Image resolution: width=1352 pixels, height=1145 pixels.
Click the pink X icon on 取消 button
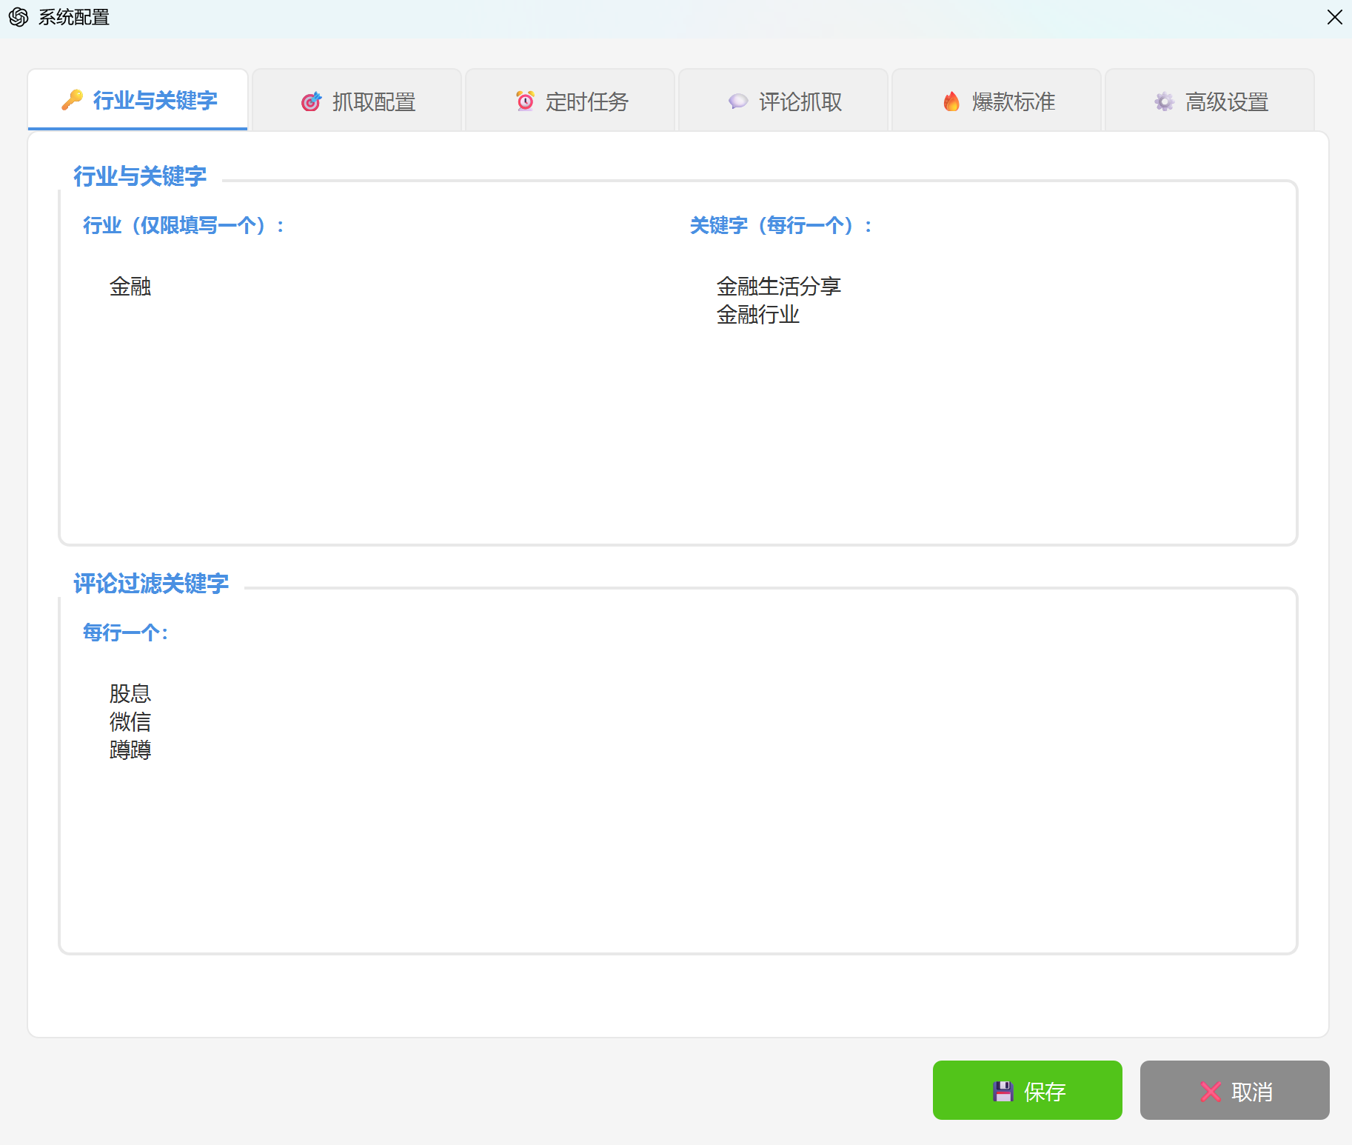1210,1091
